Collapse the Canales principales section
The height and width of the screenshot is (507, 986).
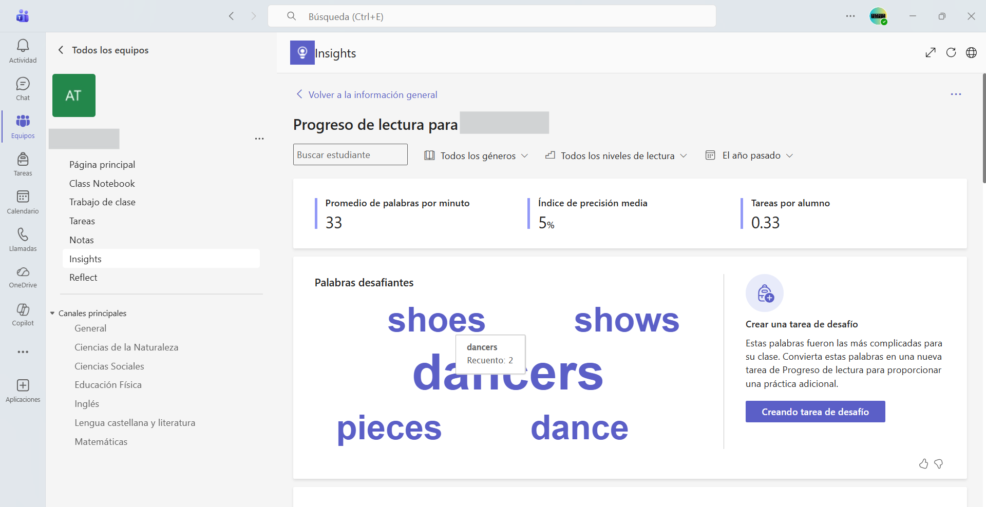tap(52, 313)
